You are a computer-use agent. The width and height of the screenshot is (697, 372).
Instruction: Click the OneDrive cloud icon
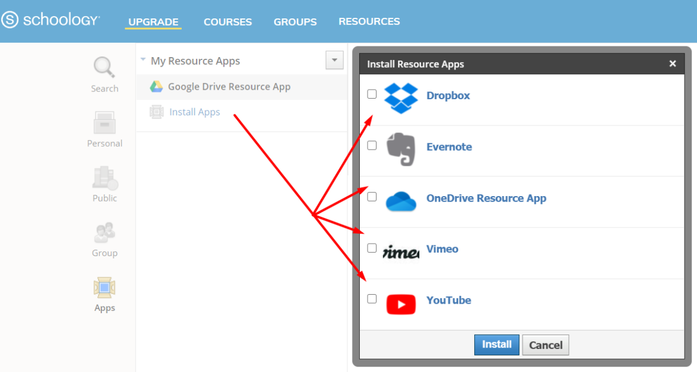(400, 201)
